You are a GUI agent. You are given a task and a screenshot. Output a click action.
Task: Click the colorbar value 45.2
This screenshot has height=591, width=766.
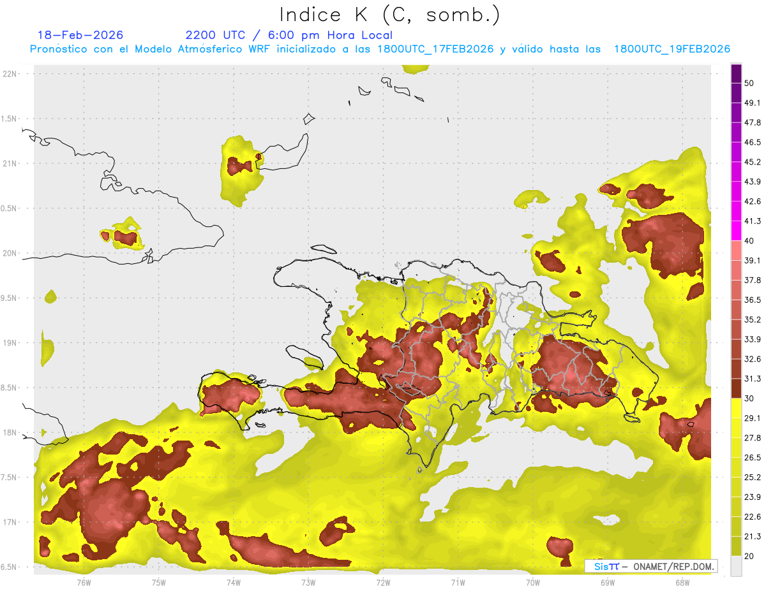[x=752, y=162]
